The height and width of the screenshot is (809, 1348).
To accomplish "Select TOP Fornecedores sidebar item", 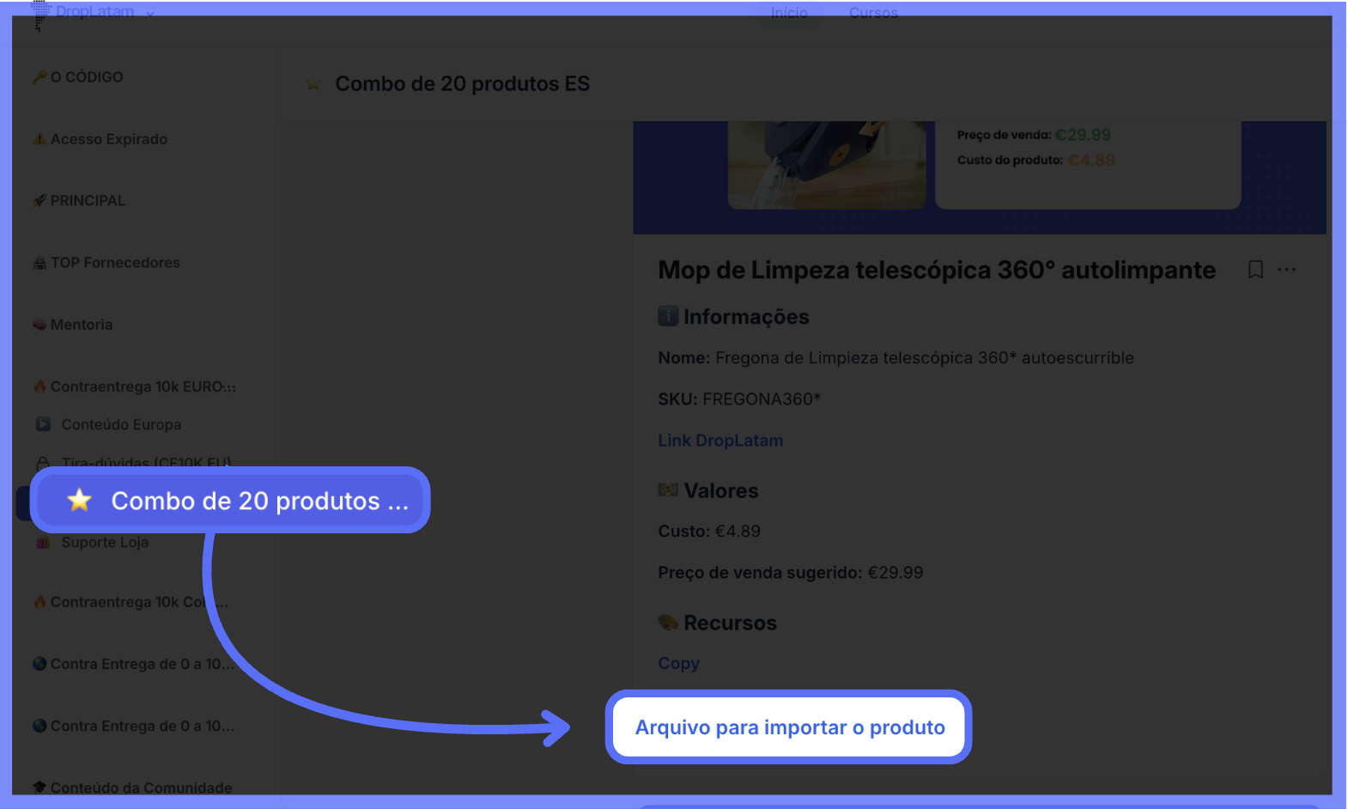I will coord(106,263).
